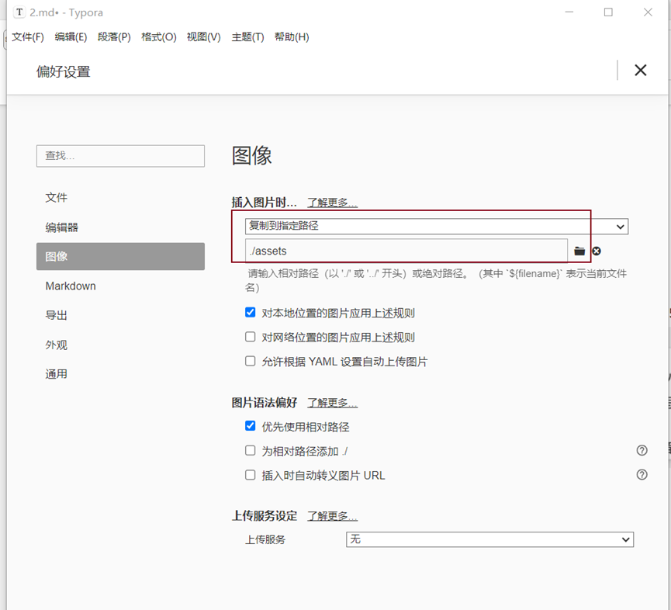Open folder browser for image path
The height and width of the screenshot is (610, 671).
(579, 251)
